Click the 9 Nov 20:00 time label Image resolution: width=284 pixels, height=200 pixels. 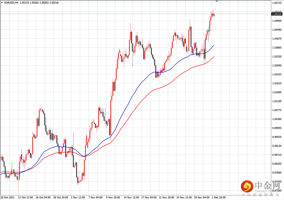pos(113,198)
